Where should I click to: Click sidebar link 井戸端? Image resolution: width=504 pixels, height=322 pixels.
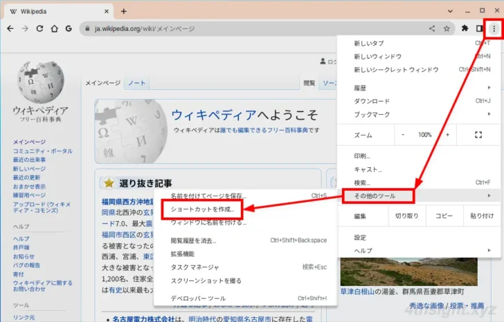point(21,247)
